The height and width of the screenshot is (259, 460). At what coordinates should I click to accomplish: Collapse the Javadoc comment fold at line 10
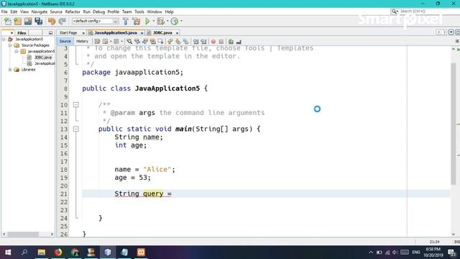pos(76,104)
